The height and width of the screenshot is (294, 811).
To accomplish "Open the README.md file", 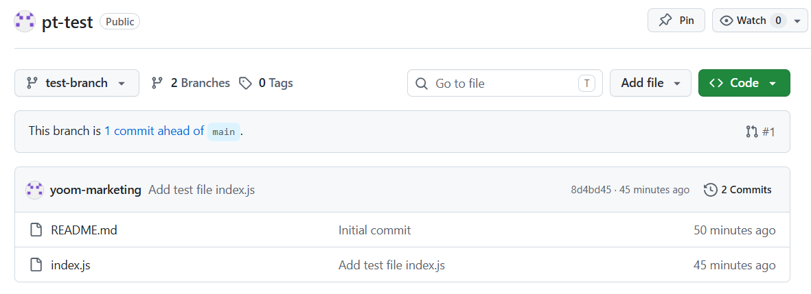I will pos(84,230).
